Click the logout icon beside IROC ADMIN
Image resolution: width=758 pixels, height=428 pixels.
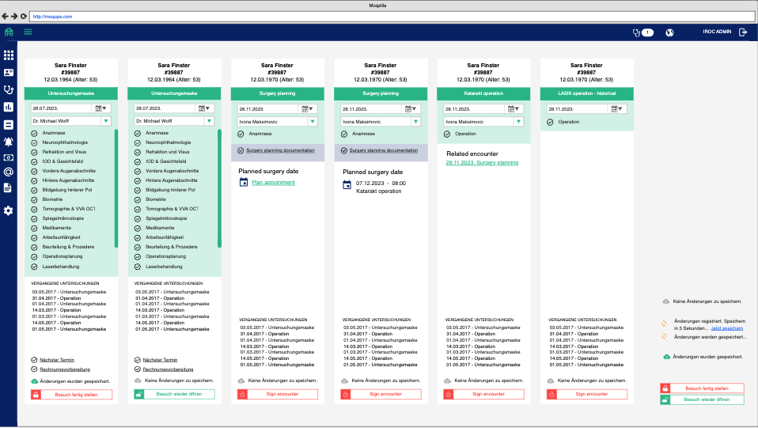742,32
